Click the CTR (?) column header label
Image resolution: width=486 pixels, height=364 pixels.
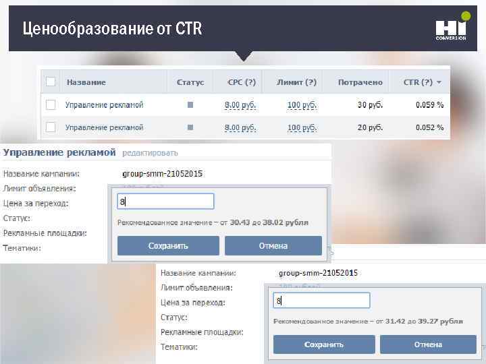pos(418,82)
